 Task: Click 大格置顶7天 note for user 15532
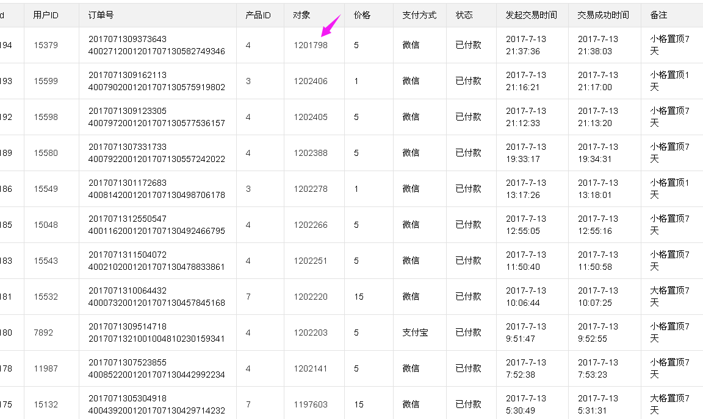(x=669, y=297)
